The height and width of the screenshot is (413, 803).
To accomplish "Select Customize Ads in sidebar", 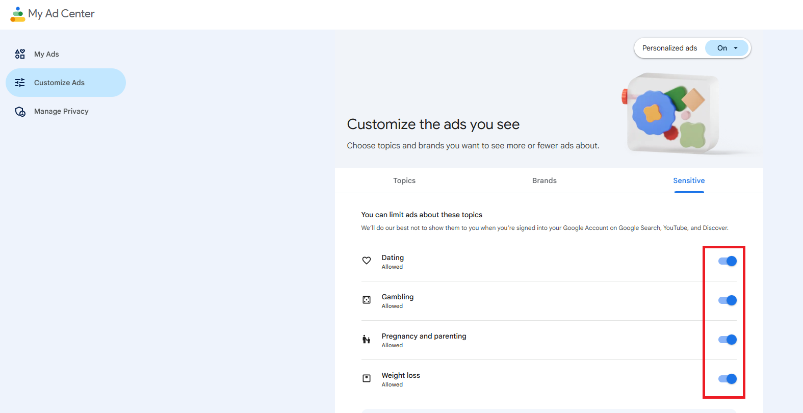I will point(66,83).
